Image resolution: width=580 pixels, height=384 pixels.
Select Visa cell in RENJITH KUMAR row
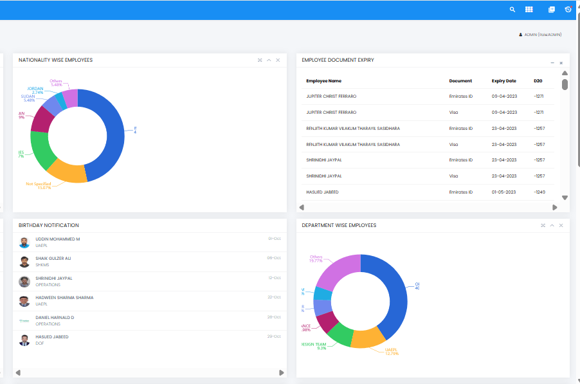point(453,144)
